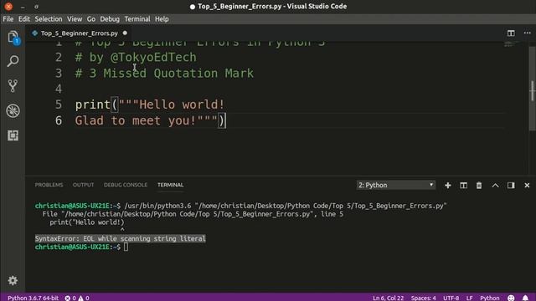Open the Explorer view in activity bar
The height and width of the screenshot is (301, 536).
pos(13,37)
